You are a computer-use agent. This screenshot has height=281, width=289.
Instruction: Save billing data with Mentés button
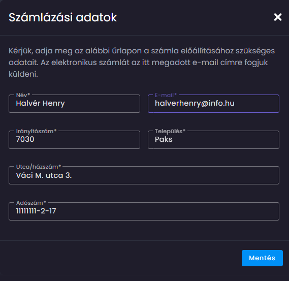click(262, 258)
